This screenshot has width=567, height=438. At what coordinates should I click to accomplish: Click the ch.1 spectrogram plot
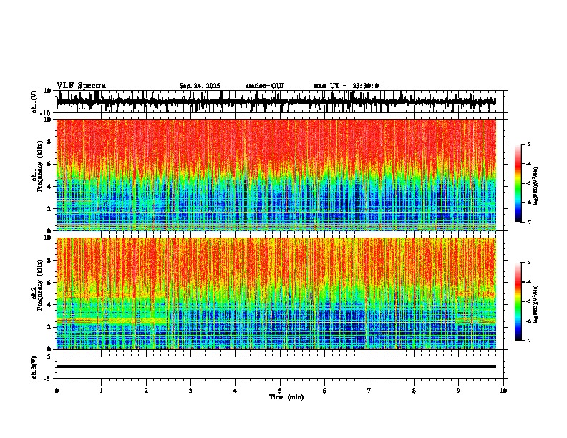[x=276, y=175]
